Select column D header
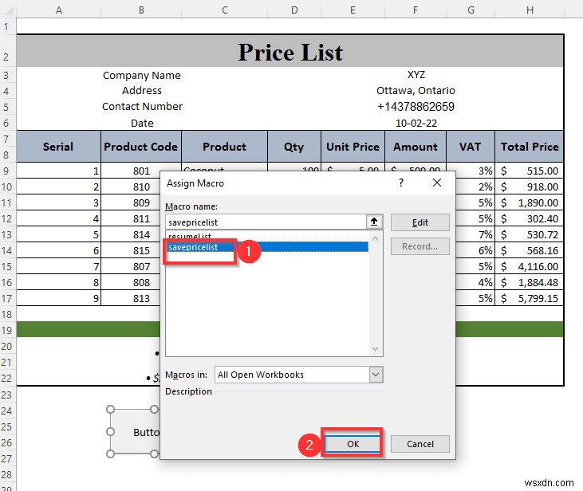This screenshot has height=491, width=583. click(294, 10)
